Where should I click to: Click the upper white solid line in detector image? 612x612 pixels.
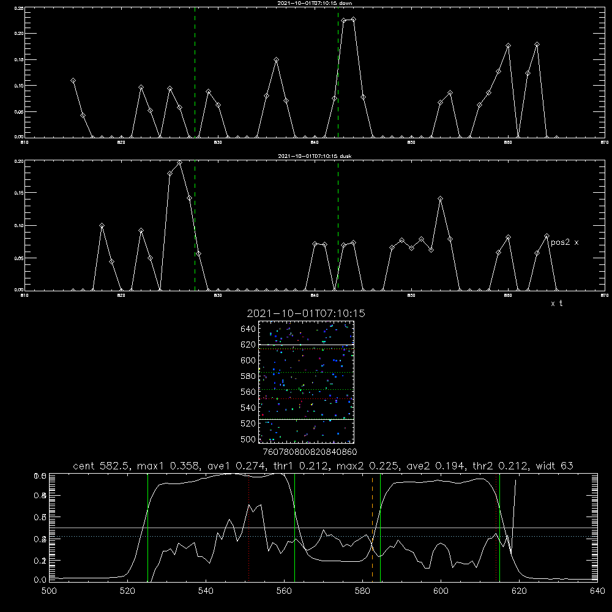306,345
